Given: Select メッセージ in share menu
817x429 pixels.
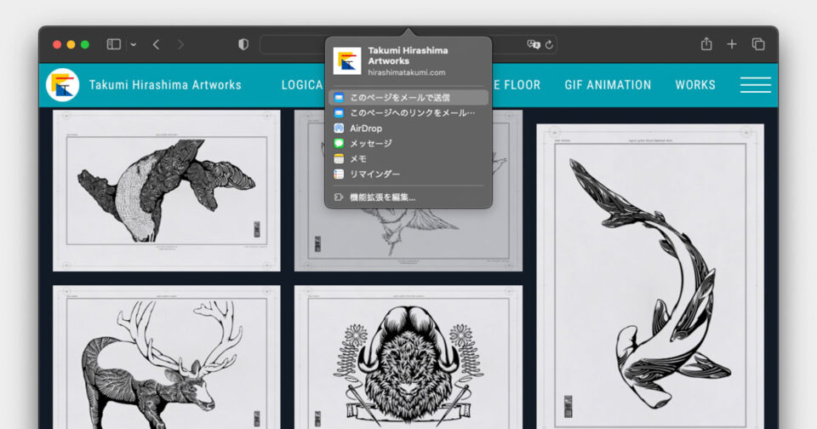Looking at the screenshot, I should 371,144.
